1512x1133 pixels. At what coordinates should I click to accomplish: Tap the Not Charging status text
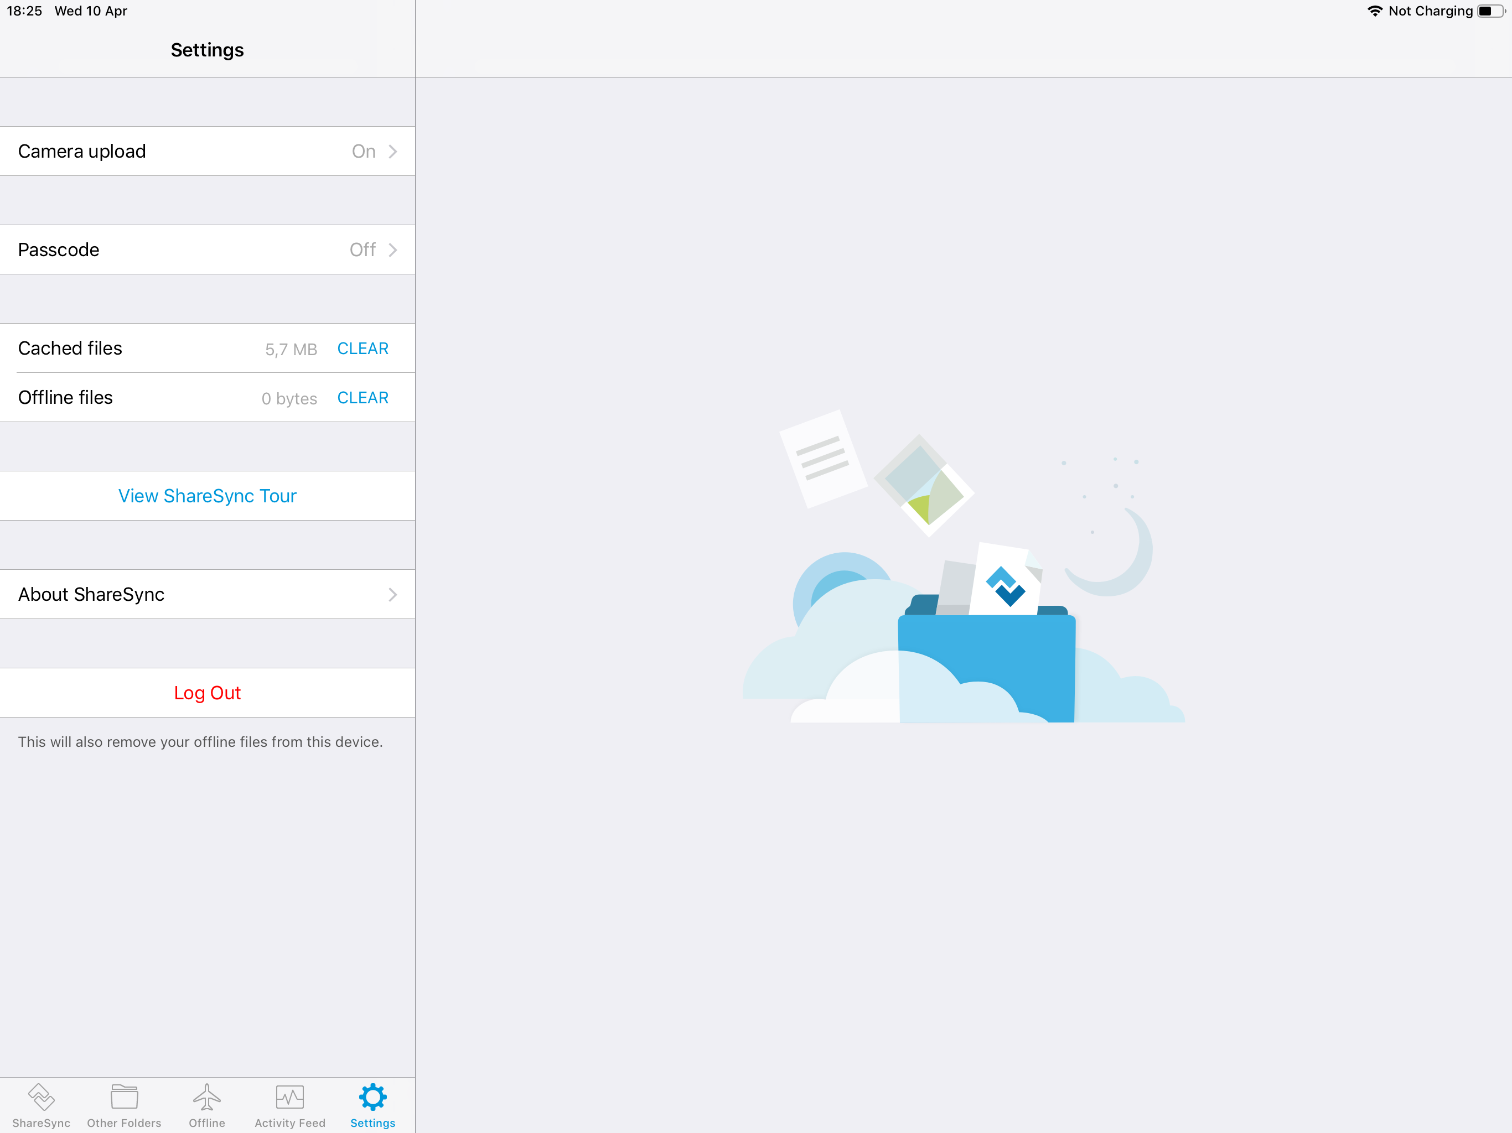pyautogui.click(x=1431, y=11)
